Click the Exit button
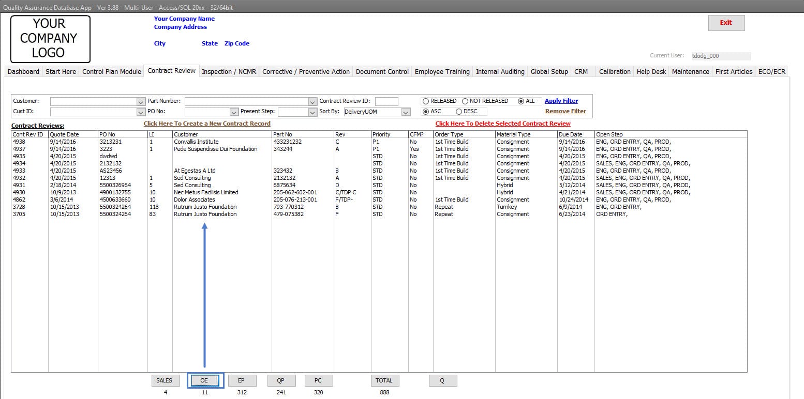The height and width of the screenshot is (399, 804). pos(726,23)
